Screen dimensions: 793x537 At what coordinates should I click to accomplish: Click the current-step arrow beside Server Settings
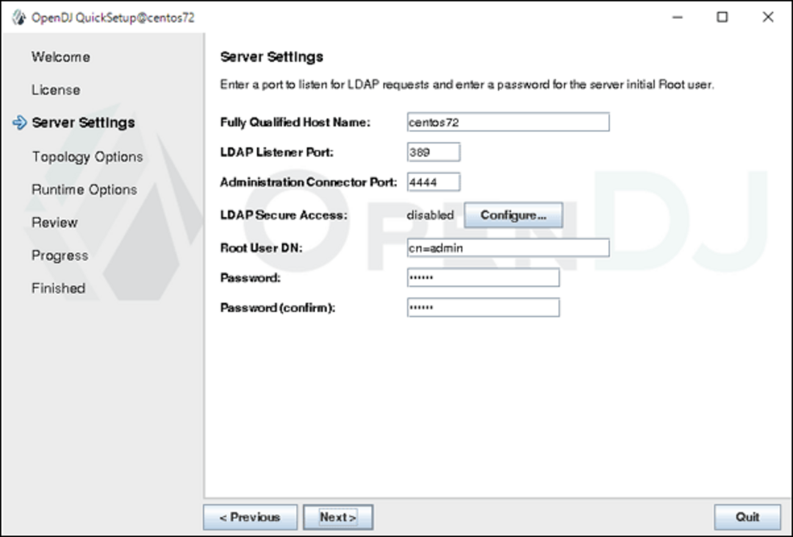[20, 123]
